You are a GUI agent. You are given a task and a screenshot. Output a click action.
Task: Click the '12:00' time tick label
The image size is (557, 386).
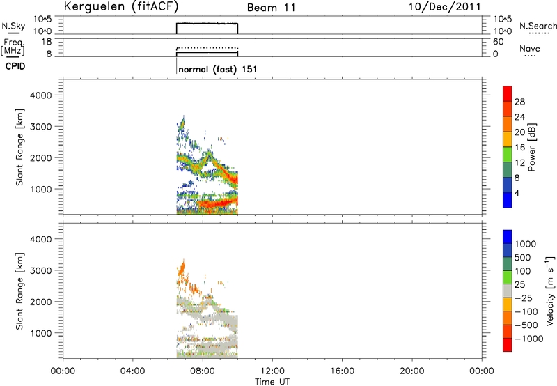(272, 371)
